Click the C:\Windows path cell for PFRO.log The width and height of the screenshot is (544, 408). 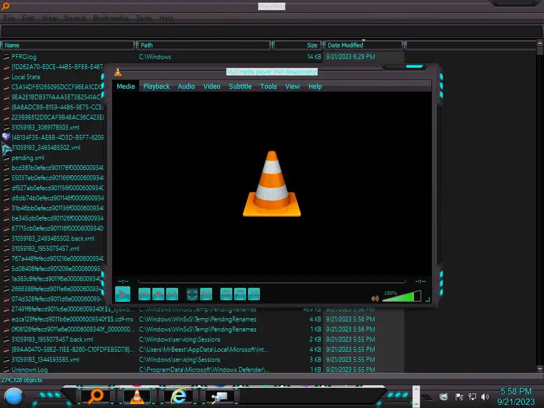pyautogui.click(x=155, y=56)
